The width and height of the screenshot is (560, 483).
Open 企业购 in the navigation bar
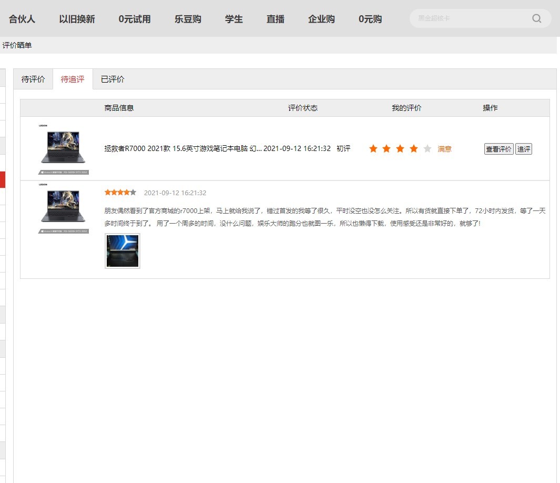(321, 19)
